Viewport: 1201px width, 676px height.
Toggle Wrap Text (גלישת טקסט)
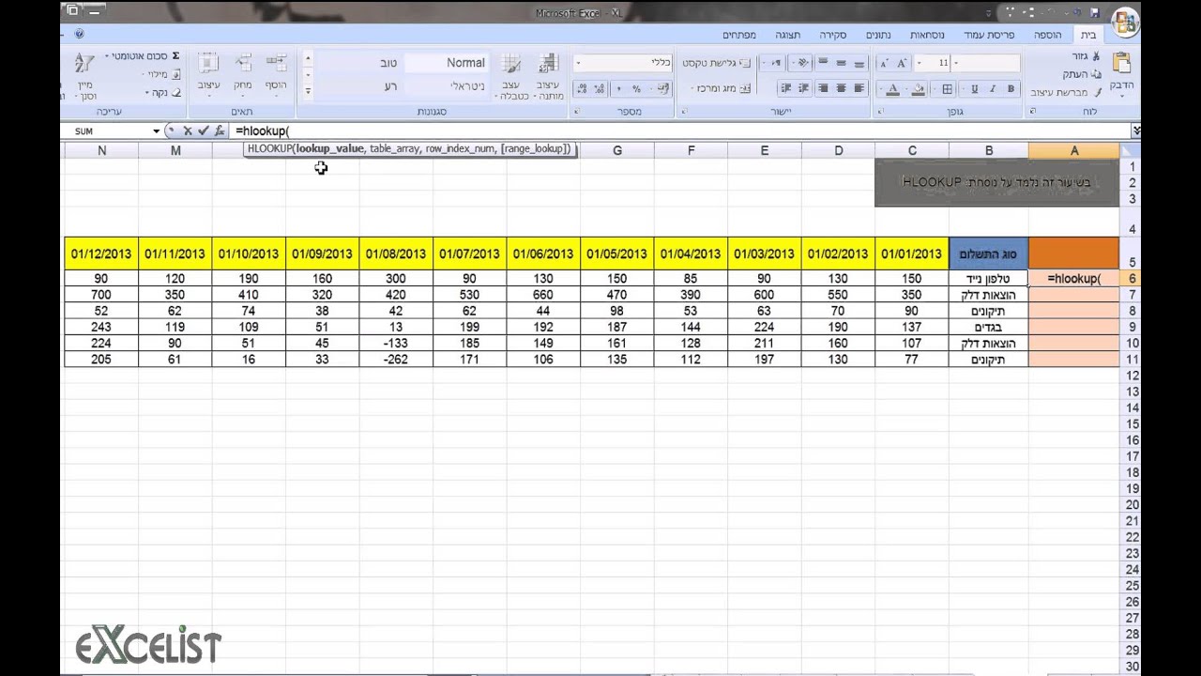(718, 63)
